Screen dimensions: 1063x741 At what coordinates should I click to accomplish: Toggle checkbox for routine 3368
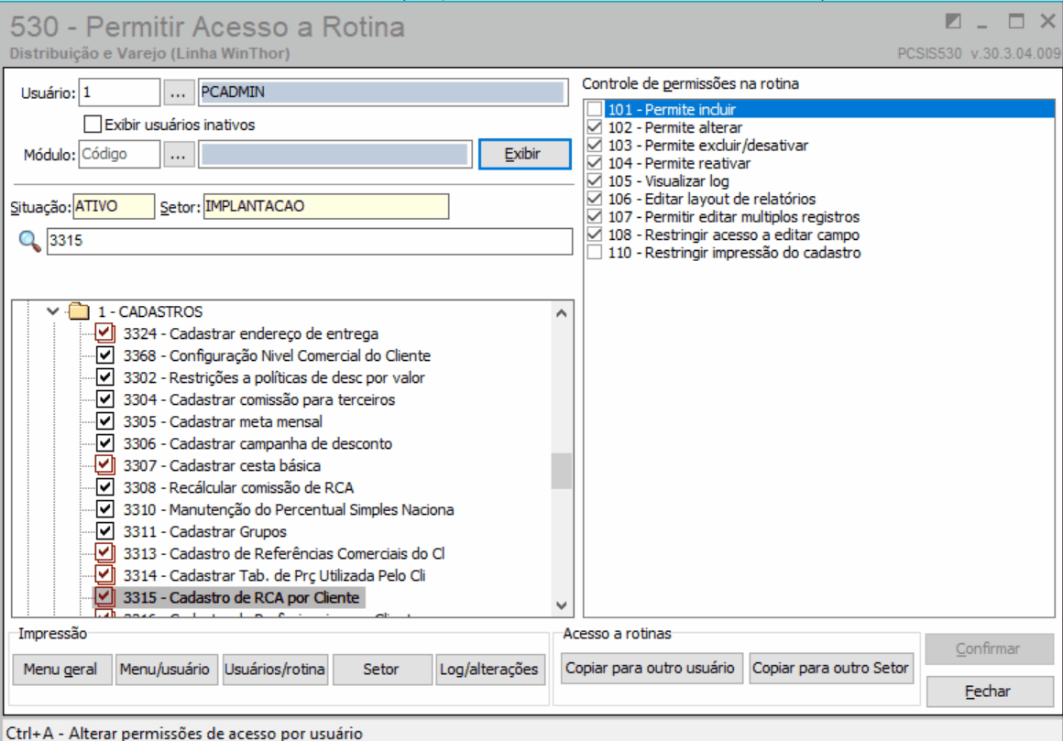click(104, 355)
